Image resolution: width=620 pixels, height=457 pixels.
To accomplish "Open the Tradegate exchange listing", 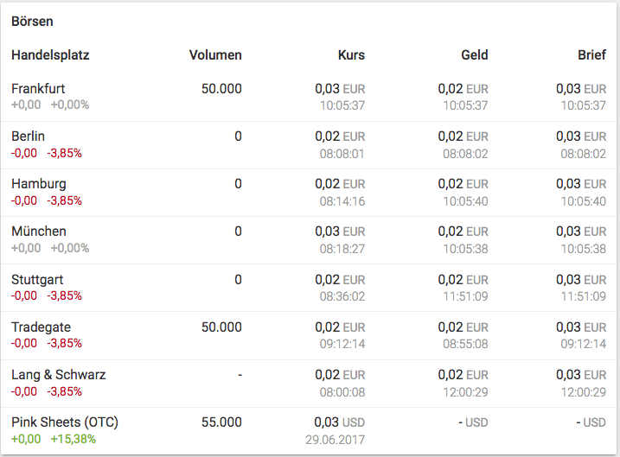I will pyautogui.click(x=42, y=327).
